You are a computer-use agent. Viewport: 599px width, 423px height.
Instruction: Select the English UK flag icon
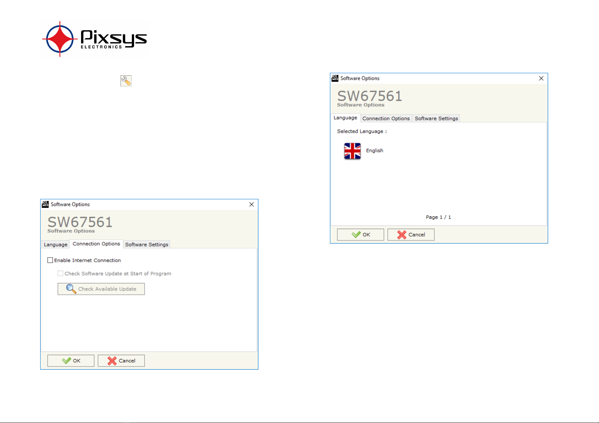click(x=352, y=151)
